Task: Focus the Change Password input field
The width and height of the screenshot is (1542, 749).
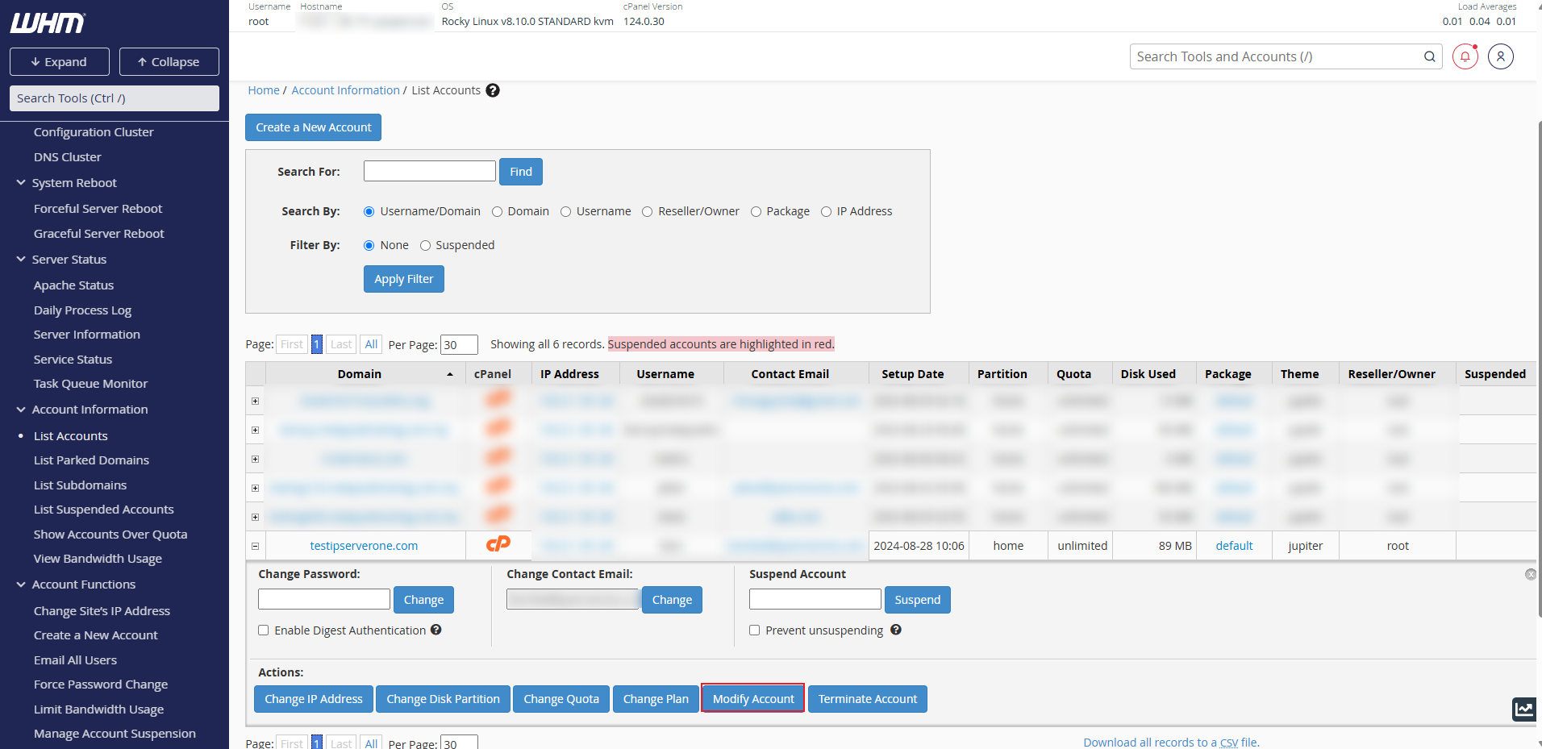Action: point(324,599)
